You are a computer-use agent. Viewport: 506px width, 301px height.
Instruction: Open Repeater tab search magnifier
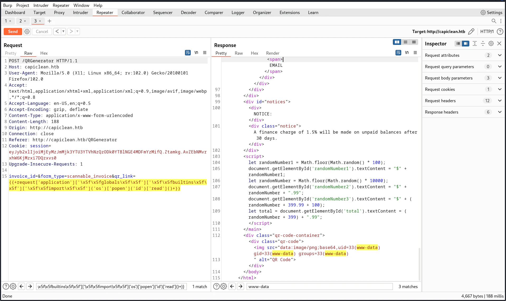click(494, 21)
